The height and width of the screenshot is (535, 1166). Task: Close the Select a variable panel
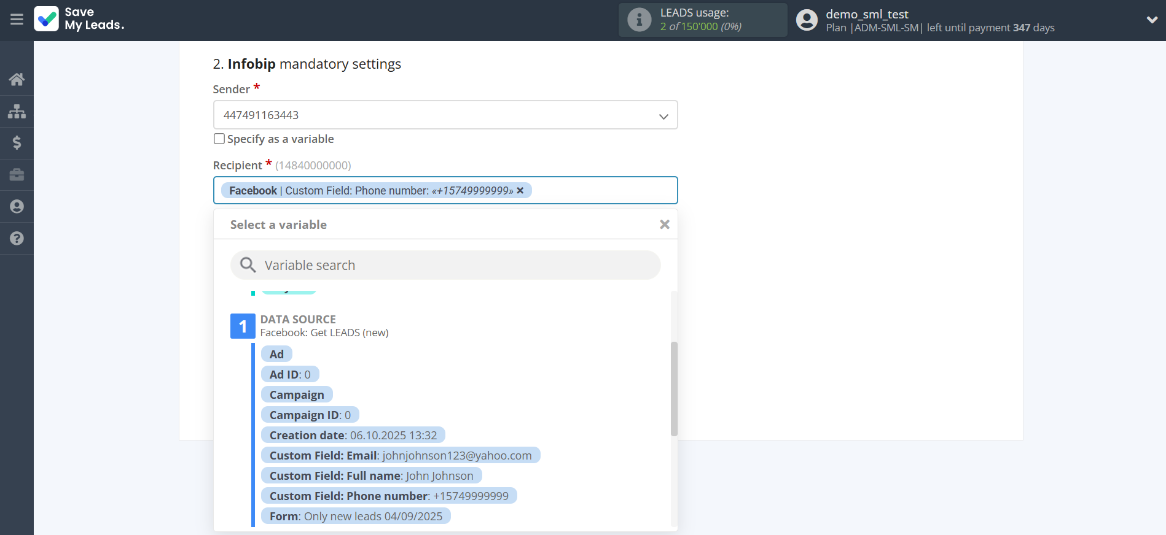[664, 225]
